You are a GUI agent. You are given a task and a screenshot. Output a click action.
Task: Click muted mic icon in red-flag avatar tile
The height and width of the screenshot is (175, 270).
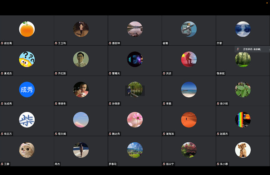[x=164, y=74]
